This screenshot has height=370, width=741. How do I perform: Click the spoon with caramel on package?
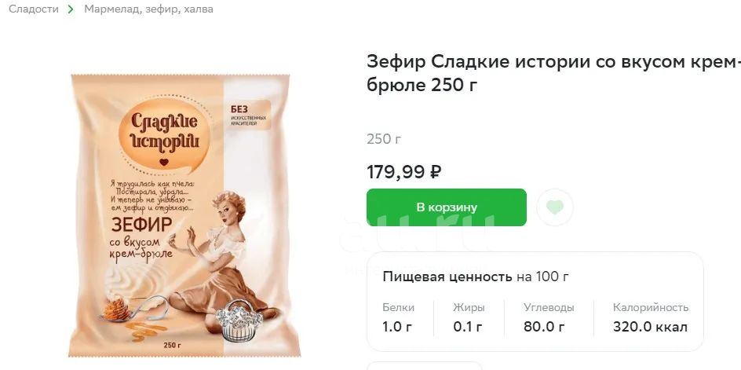tap(133, 307)
